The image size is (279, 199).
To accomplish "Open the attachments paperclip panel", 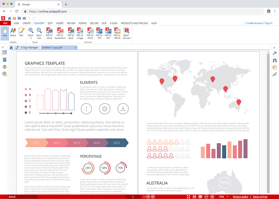I will [275, 74].
